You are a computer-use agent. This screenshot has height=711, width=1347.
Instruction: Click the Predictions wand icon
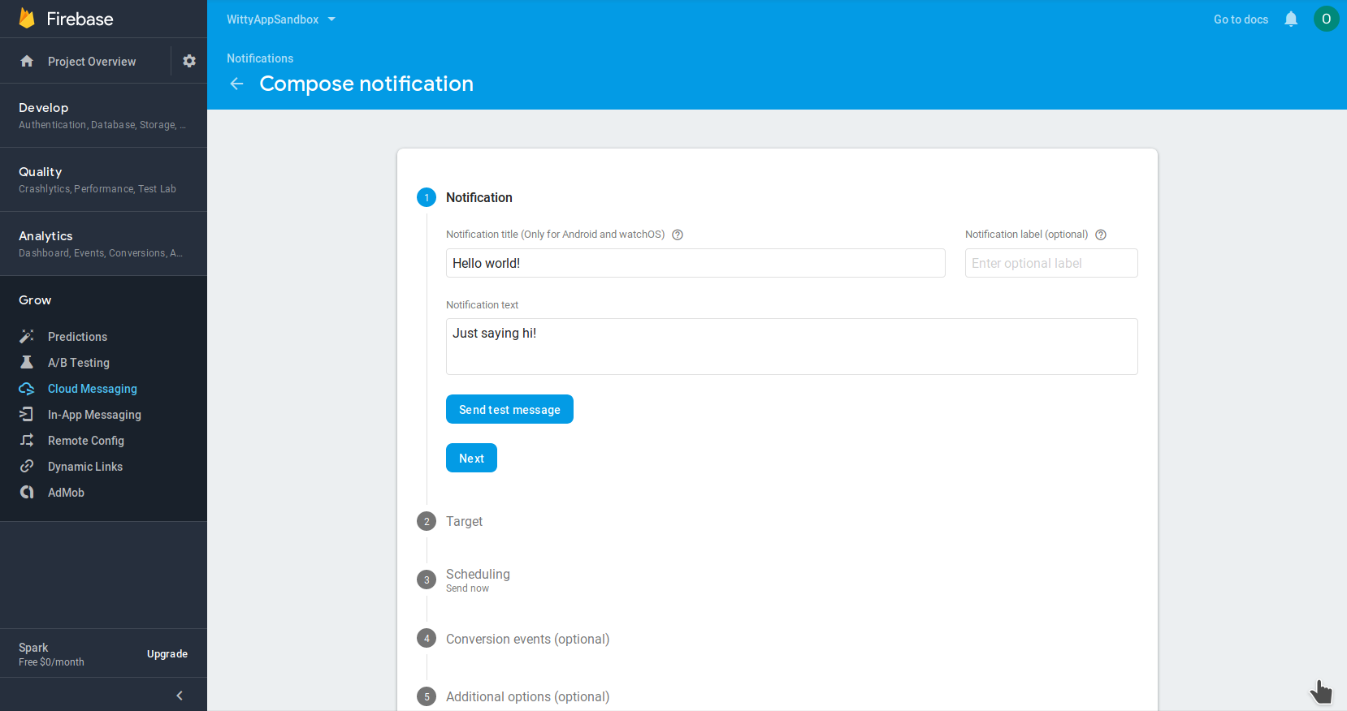coord(27,336)
